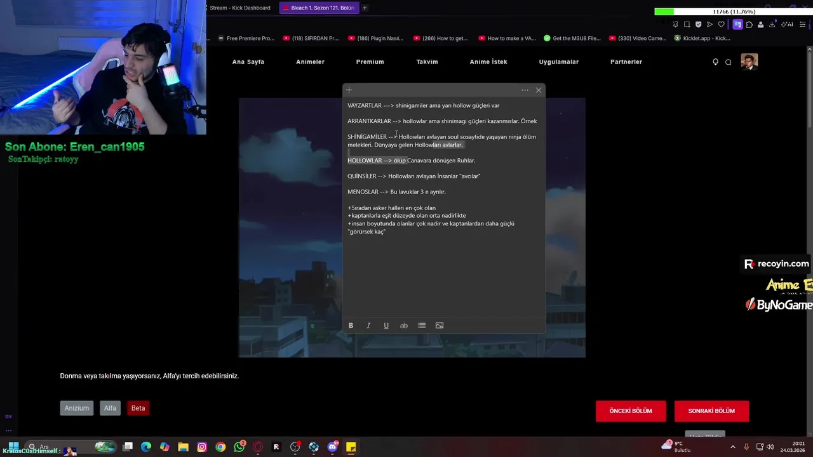Open the translate extension icon
Viewport: 813px width, 457px height.
tap(737, 25)
